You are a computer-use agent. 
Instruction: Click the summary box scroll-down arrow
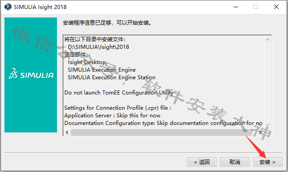coord(267,125)
